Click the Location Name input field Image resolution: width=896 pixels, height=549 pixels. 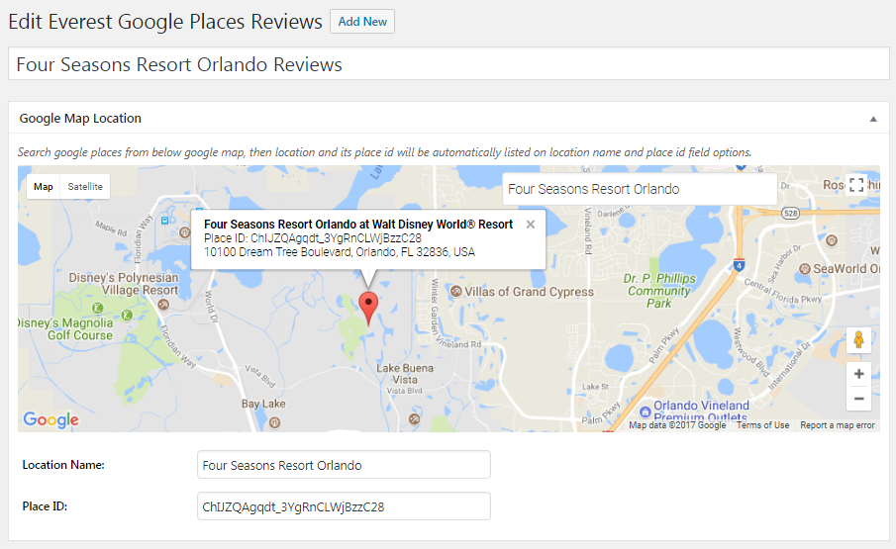tap(344, 465)
